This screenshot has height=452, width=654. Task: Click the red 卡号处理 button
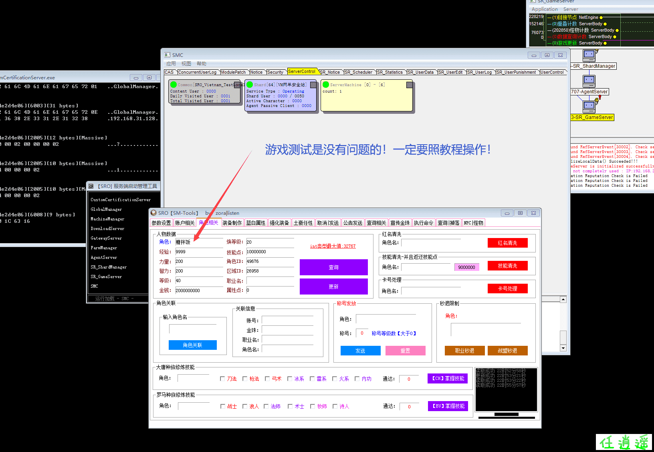[508, 289]
